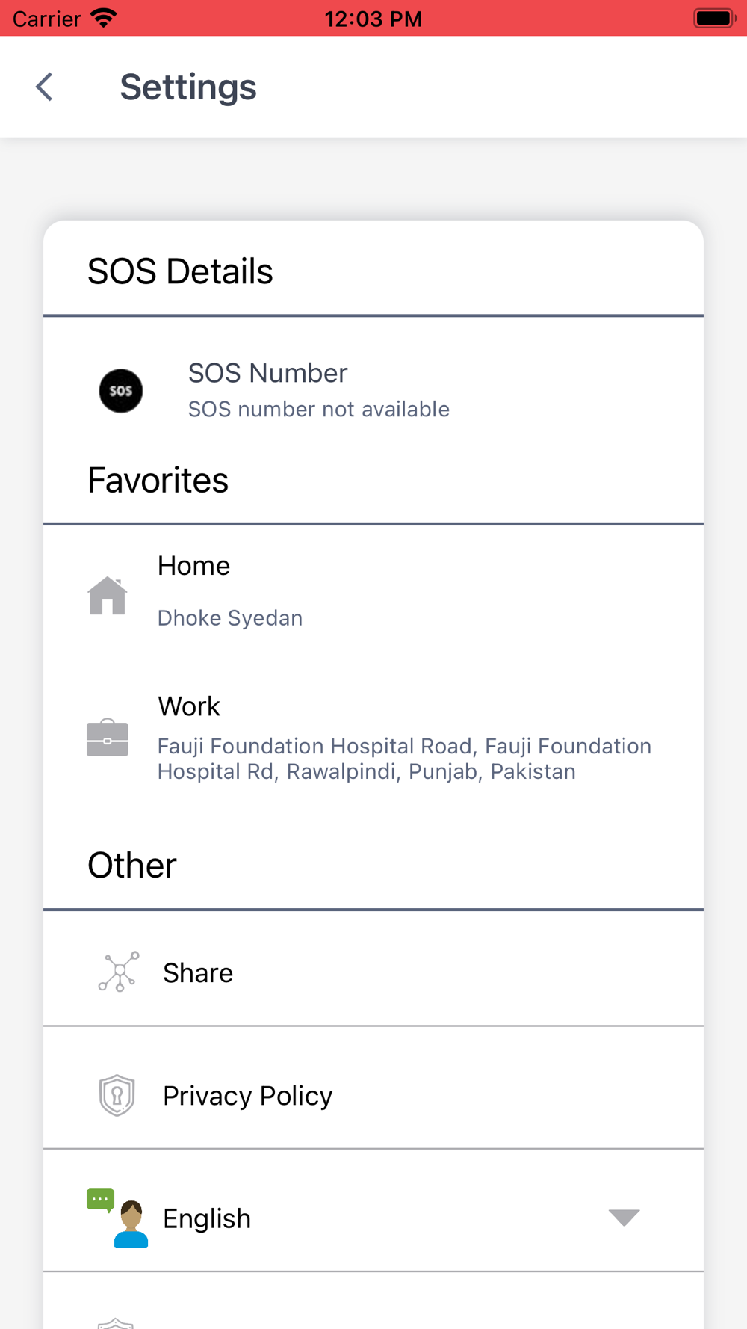Tap the partially visible bottom shield icon
747x1329 pixels.
click(116, 1322)
